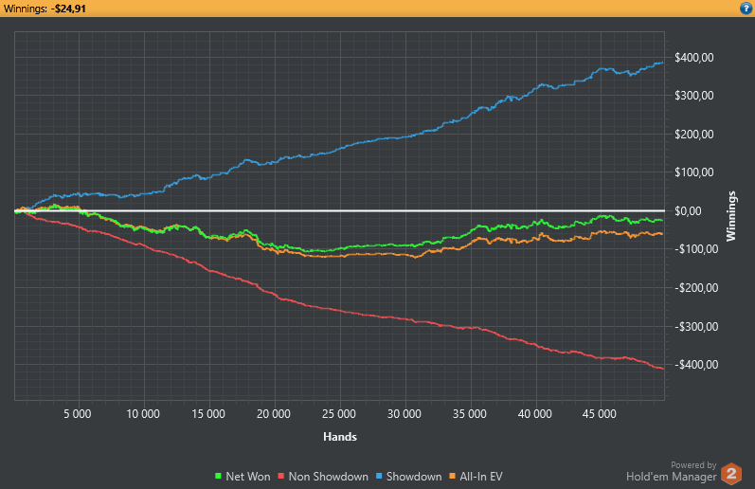Click the Winnings: -$24,91 header text
This screenshot has height=489, width=755.
pos(45,9)
